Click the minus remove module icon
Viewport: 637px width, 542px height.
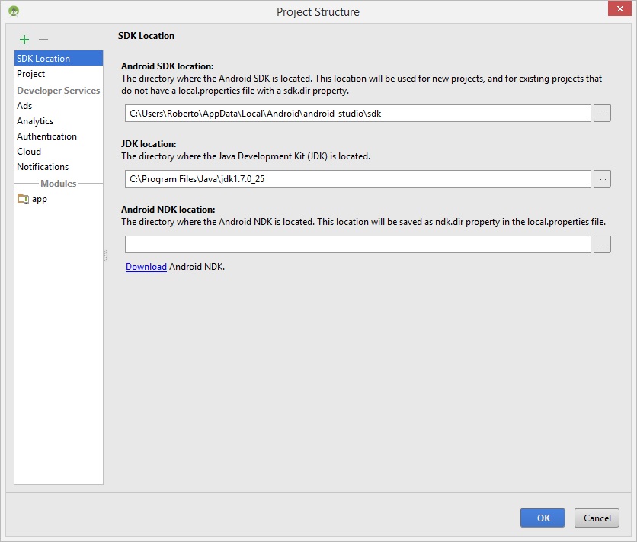43,40
